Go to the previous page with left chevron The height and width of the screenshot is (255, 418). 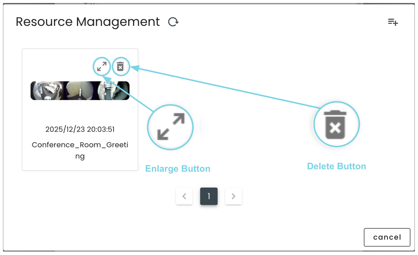pyautogui.click(x=184, y=196)
